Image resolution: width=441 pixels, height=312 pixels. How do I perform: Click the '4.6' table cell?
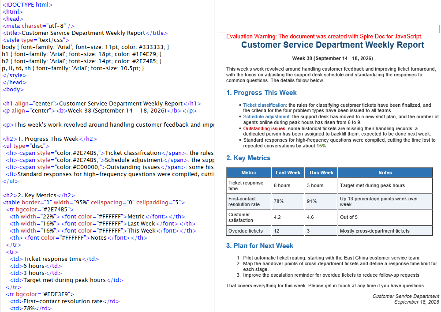321,217
